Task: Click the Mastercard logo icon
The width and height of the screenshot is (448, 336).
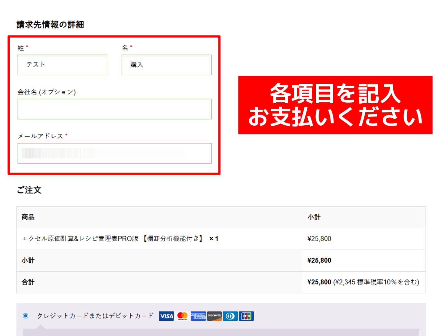Action: coord(182,316)
